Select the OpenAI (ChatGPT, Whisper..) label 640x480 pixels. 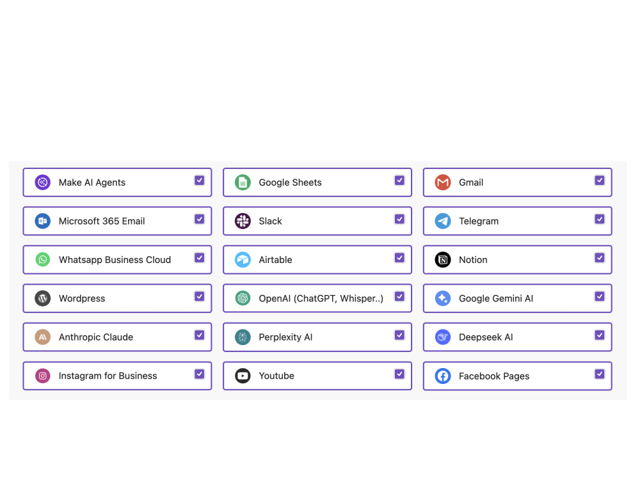coord(321,298)
